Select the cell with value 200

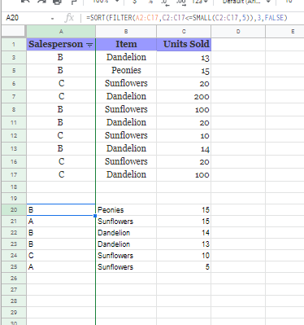pyautogui.click(x=184, y=96)
